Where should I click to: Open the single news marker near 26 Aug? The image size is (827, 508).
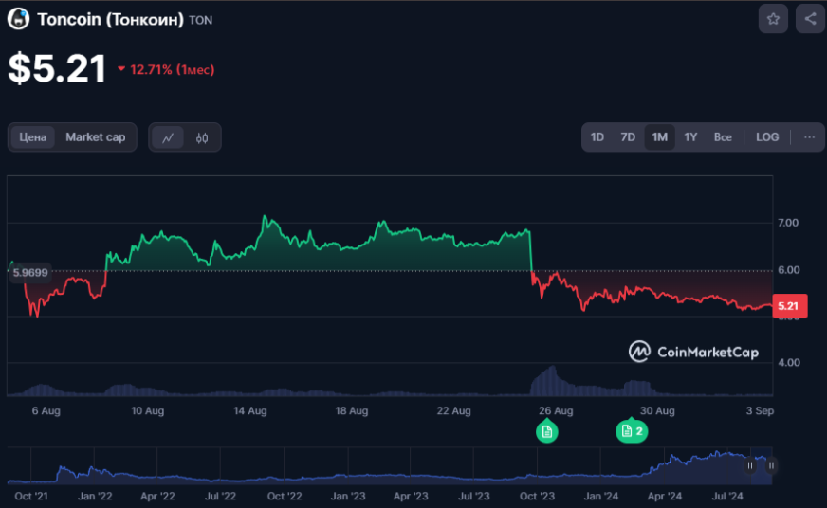coord(547,431)
